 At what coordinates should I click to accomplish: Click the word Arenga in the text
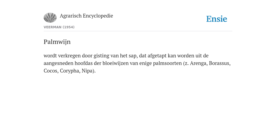199,63
